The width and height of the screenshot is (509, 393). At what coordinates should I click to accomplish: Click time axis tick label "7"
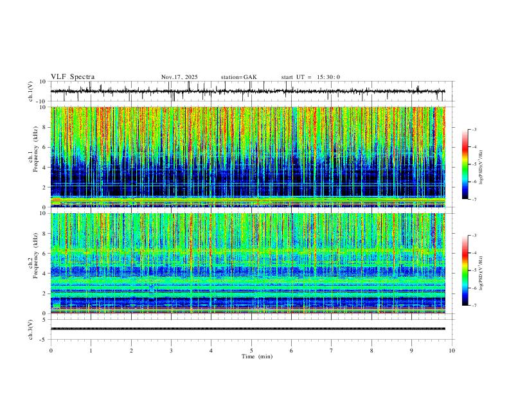click(332, 351)
